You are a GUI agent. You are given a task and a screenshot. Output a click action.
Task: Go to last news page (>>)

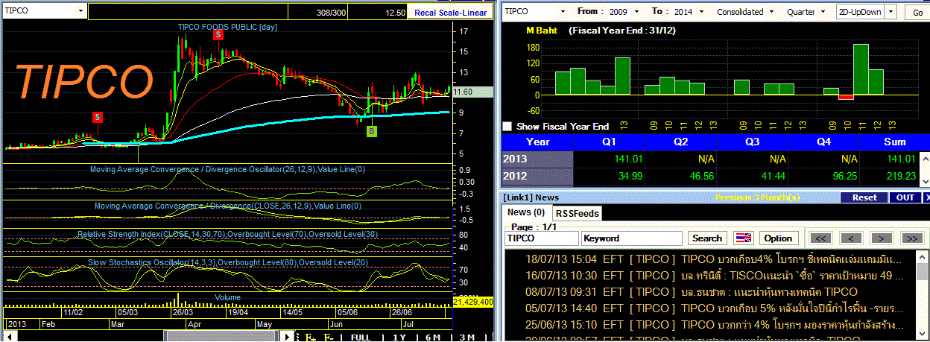coord(912,238)
